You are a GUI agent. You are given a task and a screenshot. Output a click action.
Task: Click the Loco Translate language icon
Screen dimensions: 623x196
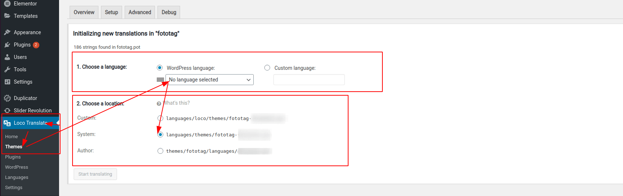click(x=7, y=123)
